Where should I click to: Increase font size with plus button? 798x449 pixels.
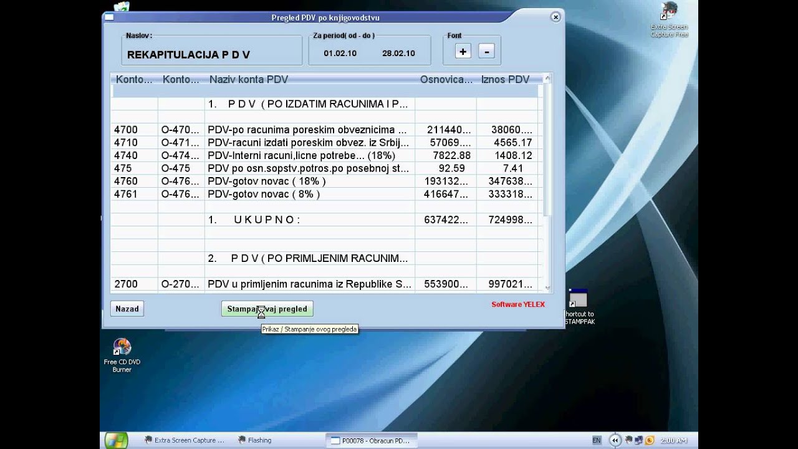point(463,52)
